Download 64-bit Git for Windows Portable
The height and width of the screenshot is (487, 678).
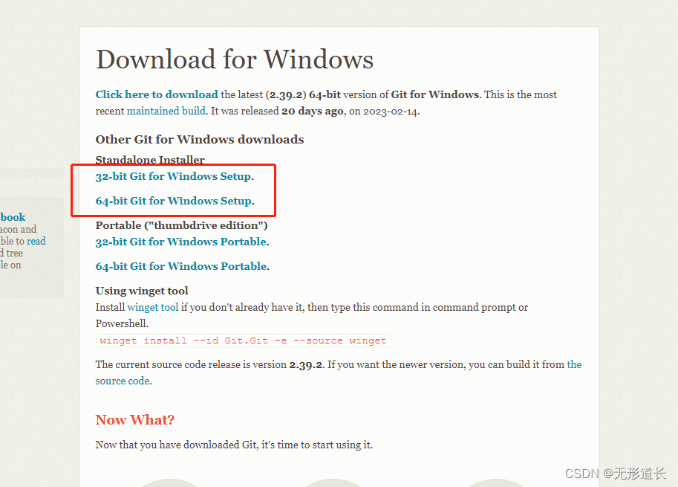(x=181, y=266)
